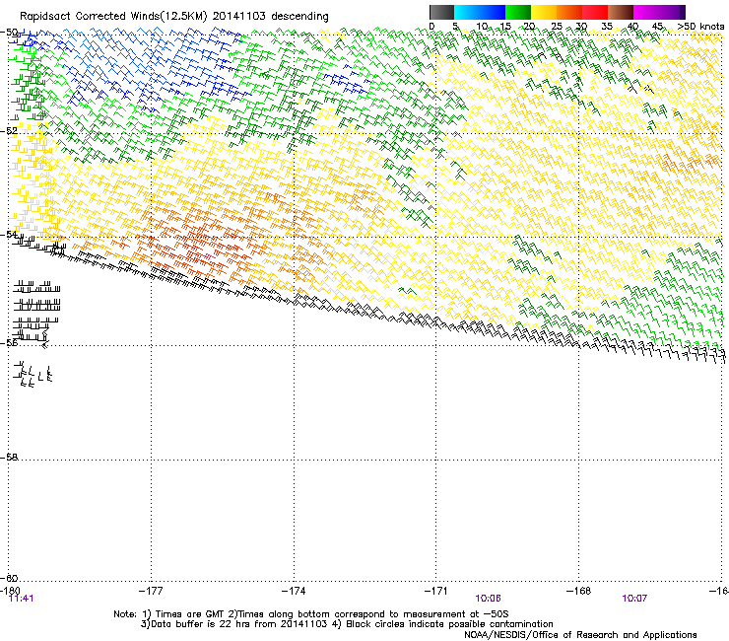Click the isolated black wind barbs below -56 latitude

click(33, 375)
